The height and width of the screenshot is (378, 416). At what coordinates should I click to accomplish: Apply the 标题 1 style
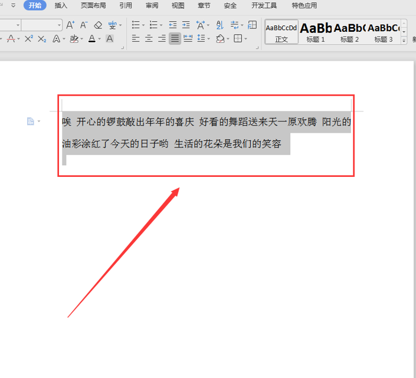(x=316, y=32)
